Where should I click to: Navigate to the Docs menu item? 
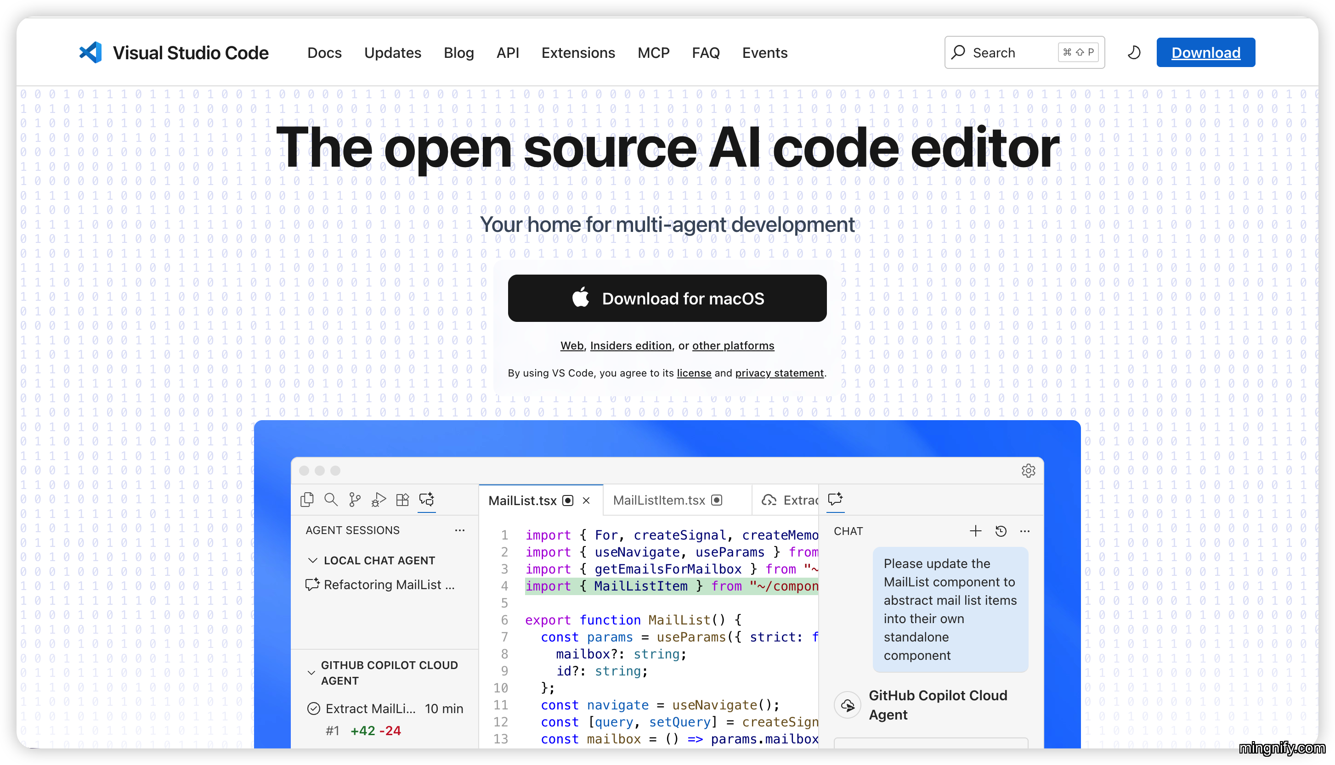click(324, 52)
